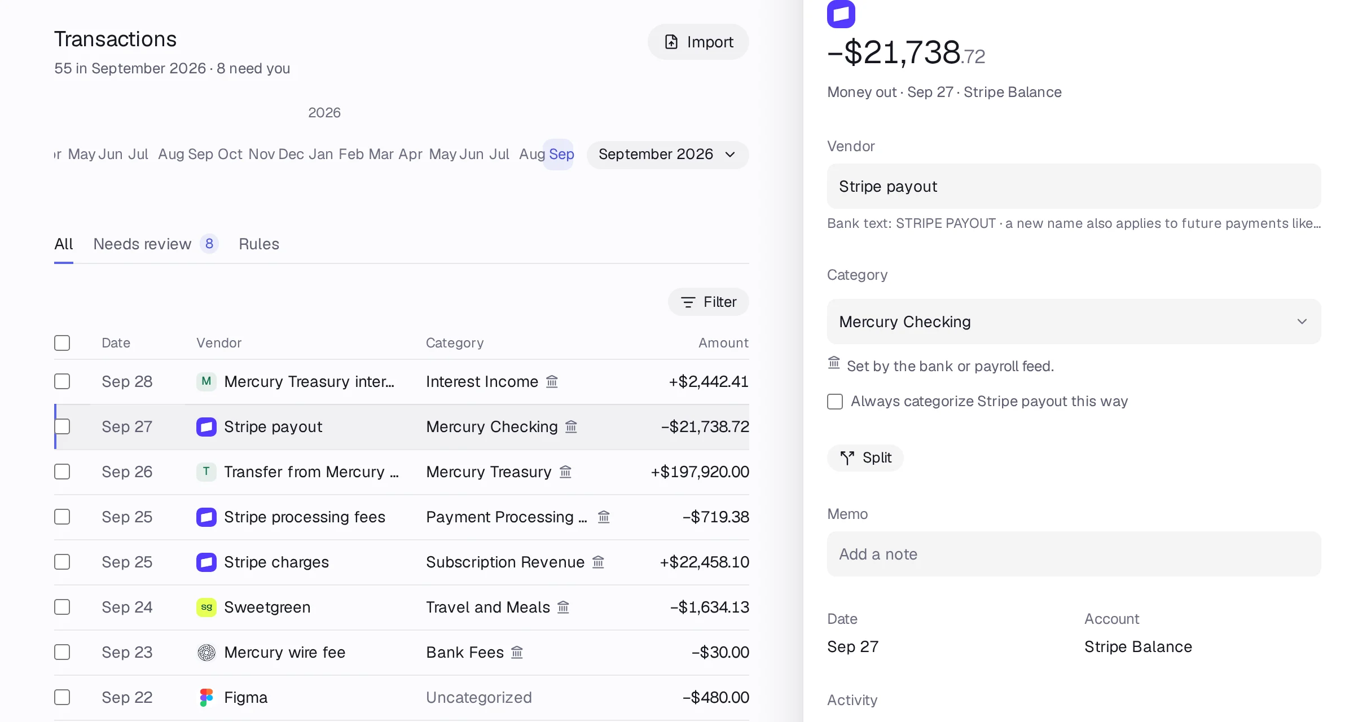The width and height of the screenshot is (1345, 722).
Task: Click bank icon next to Subscription Revenue
Action: (x=598, y=562)
